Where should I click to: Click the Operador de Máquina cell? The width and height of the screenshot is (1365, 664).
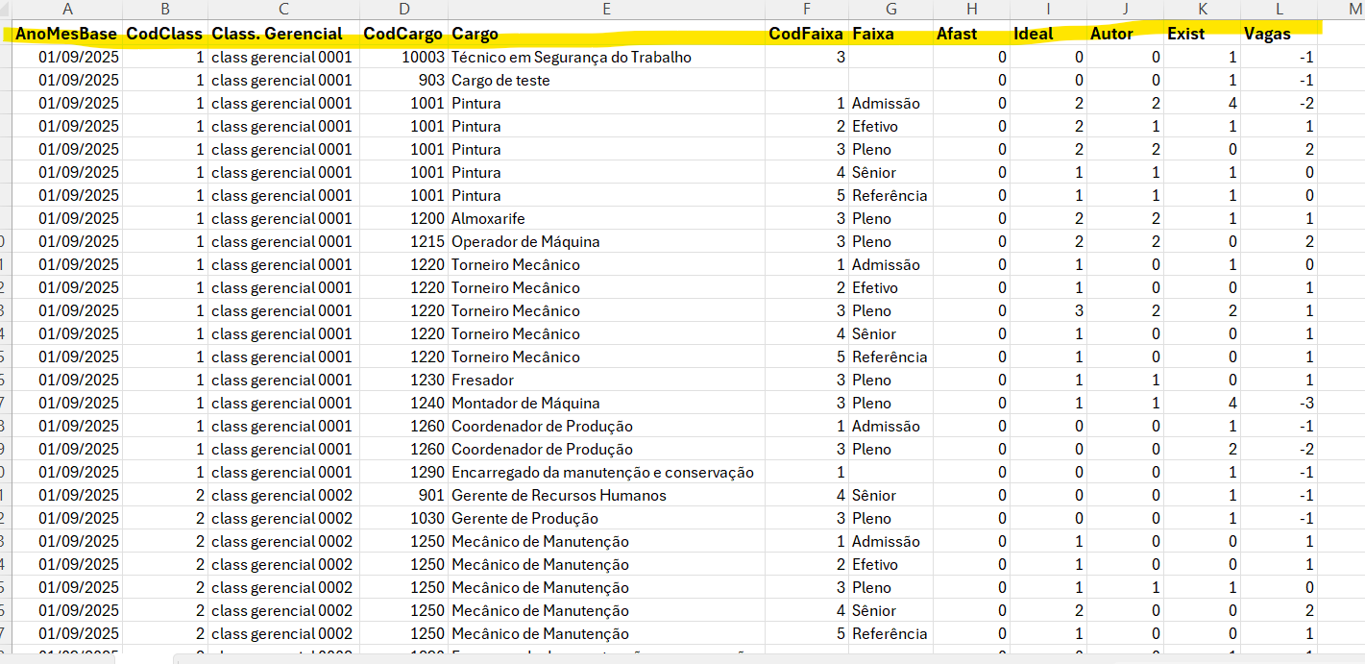[525, 242]
